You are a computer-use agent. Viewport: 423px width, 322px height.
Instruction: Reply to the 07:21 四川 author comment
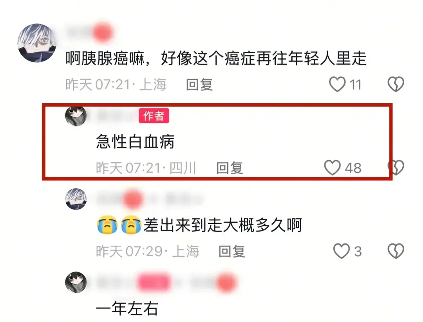(x=230, y=168)
